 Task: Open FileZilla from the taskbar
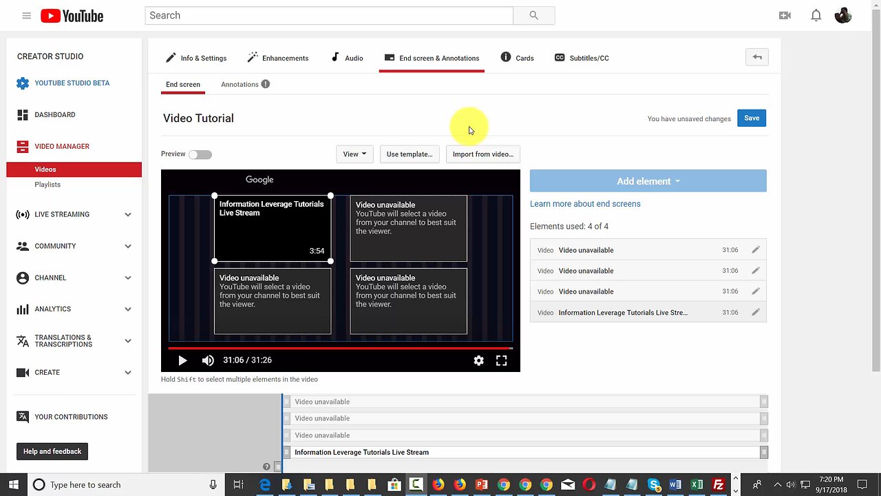719,485
